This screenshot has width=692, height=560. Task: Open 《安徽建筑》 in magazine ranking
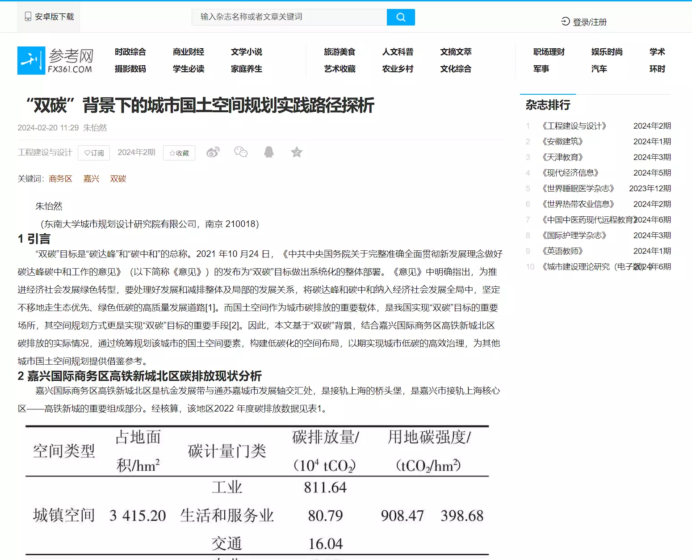[562, 142]
